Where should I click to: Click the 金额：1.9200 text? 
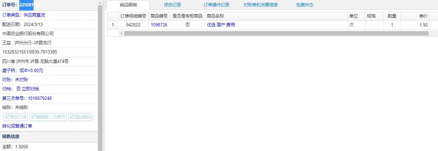click(15, 147)
